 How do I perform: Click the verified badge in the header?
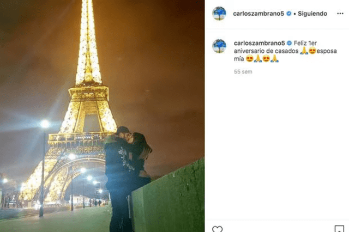[x=288, y=14]
